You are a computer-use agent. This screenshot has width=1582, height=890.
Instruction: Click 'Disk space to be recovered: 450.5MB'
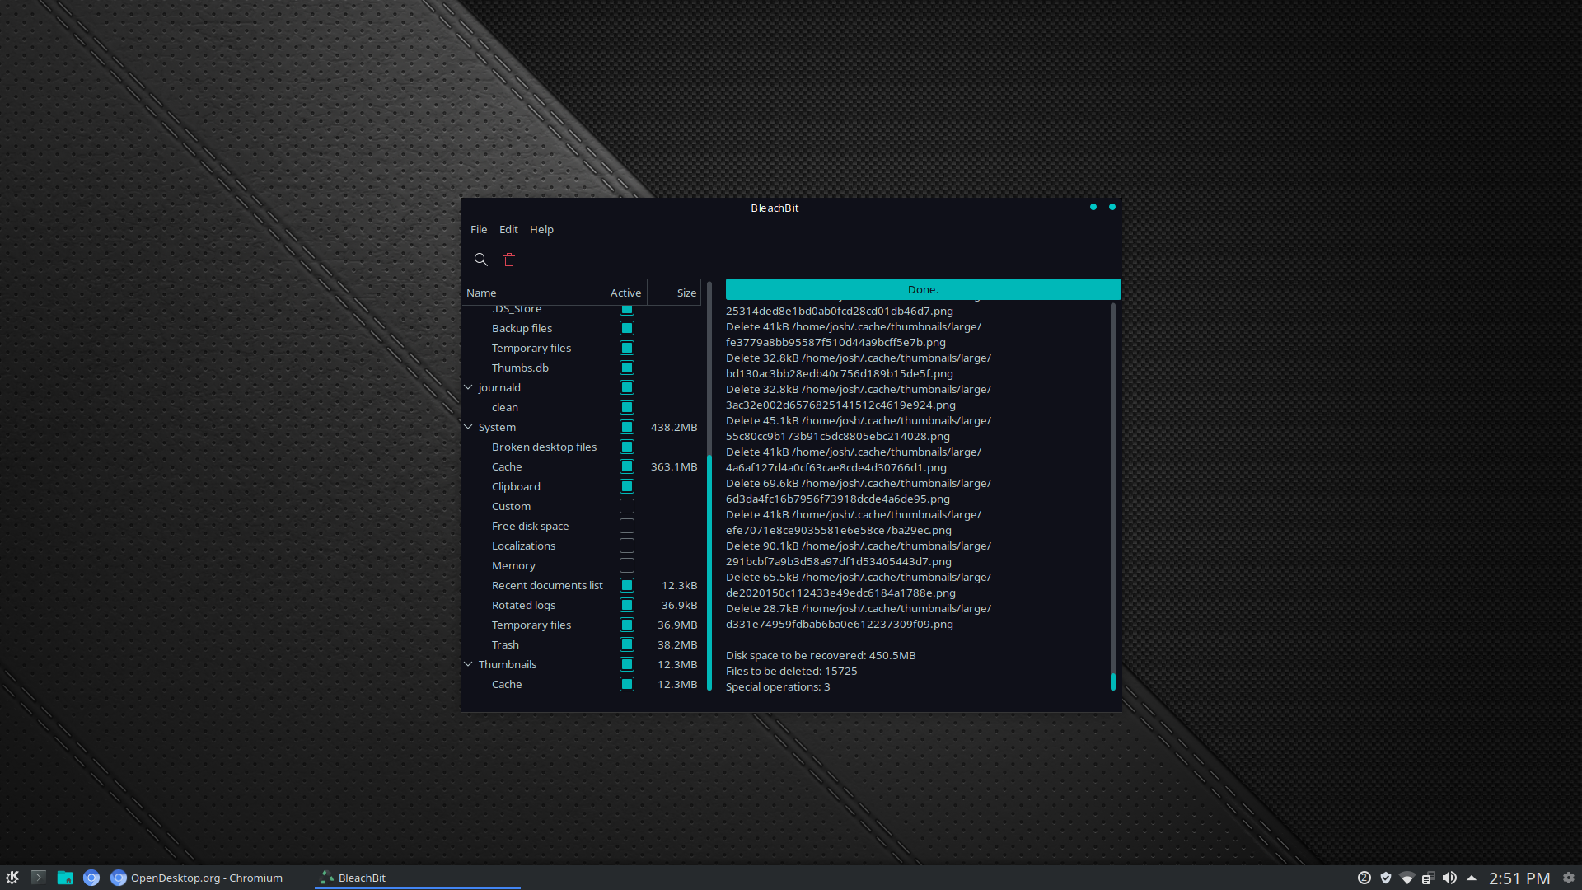click(821, 655)
